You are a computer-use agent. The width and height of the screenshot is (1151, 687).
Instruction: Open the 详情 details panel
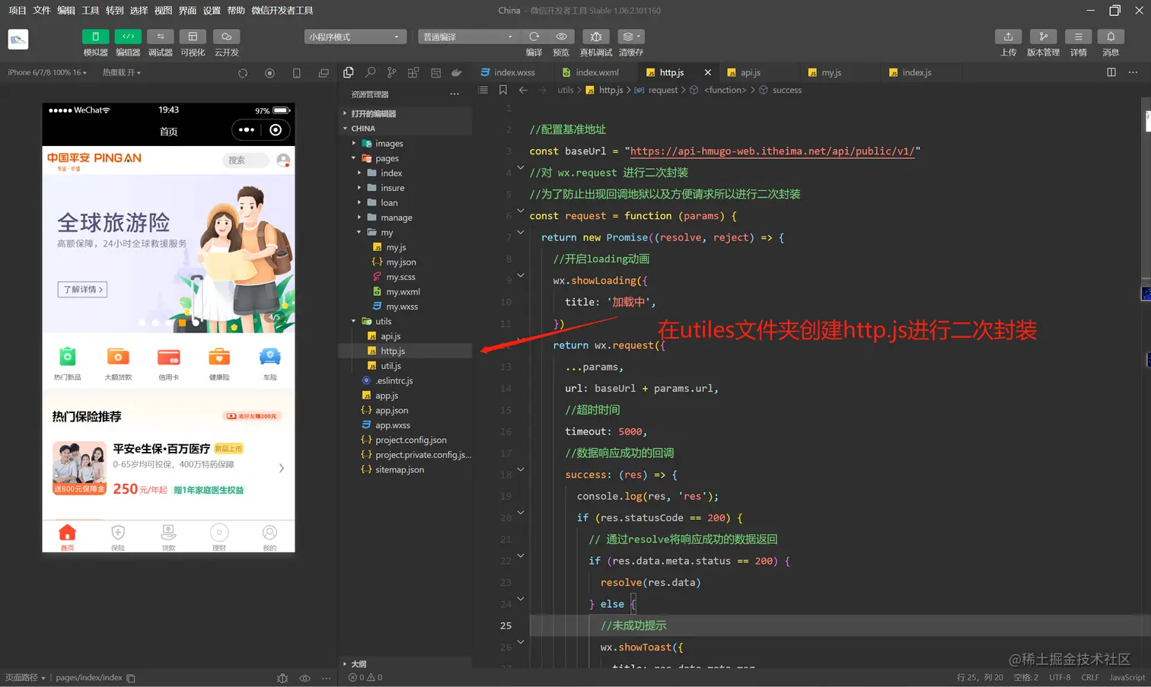coord(1078,37)
